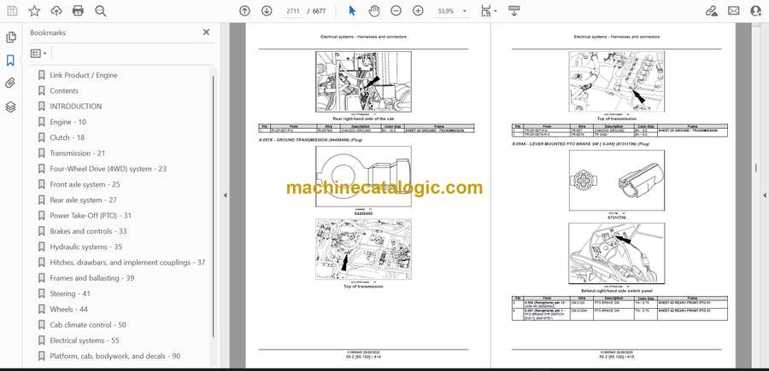769x371 pixels.
Task: Open the find text magnifier tool
Action: click(x=101, y=11)
